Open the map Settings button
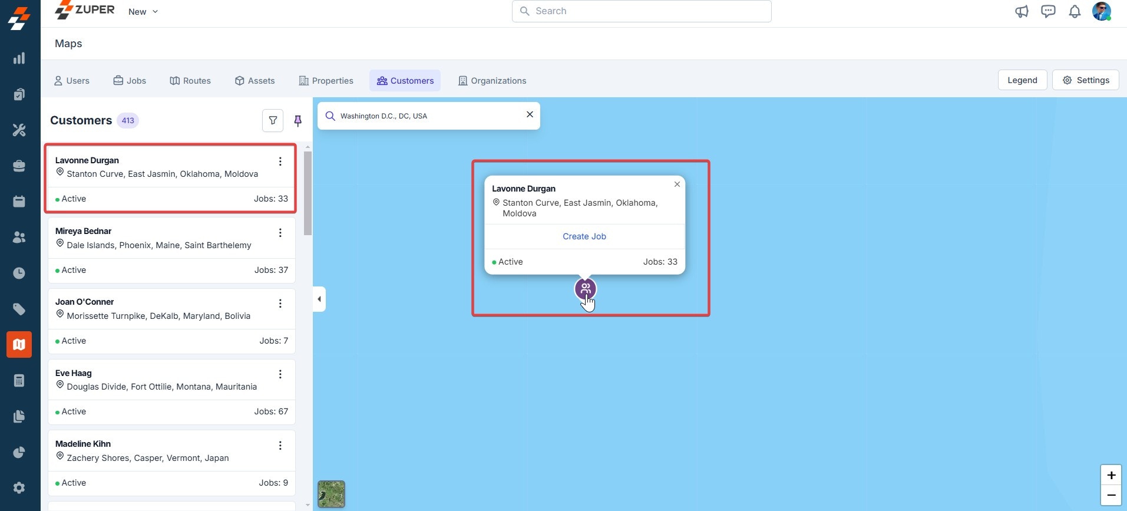Image resolution: width=1127 pixels, height=511 pixels. point(1086,80)
